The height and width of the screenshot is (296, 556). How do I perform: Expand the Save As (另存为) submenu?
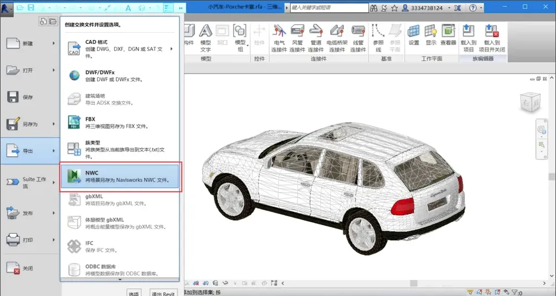54,124
